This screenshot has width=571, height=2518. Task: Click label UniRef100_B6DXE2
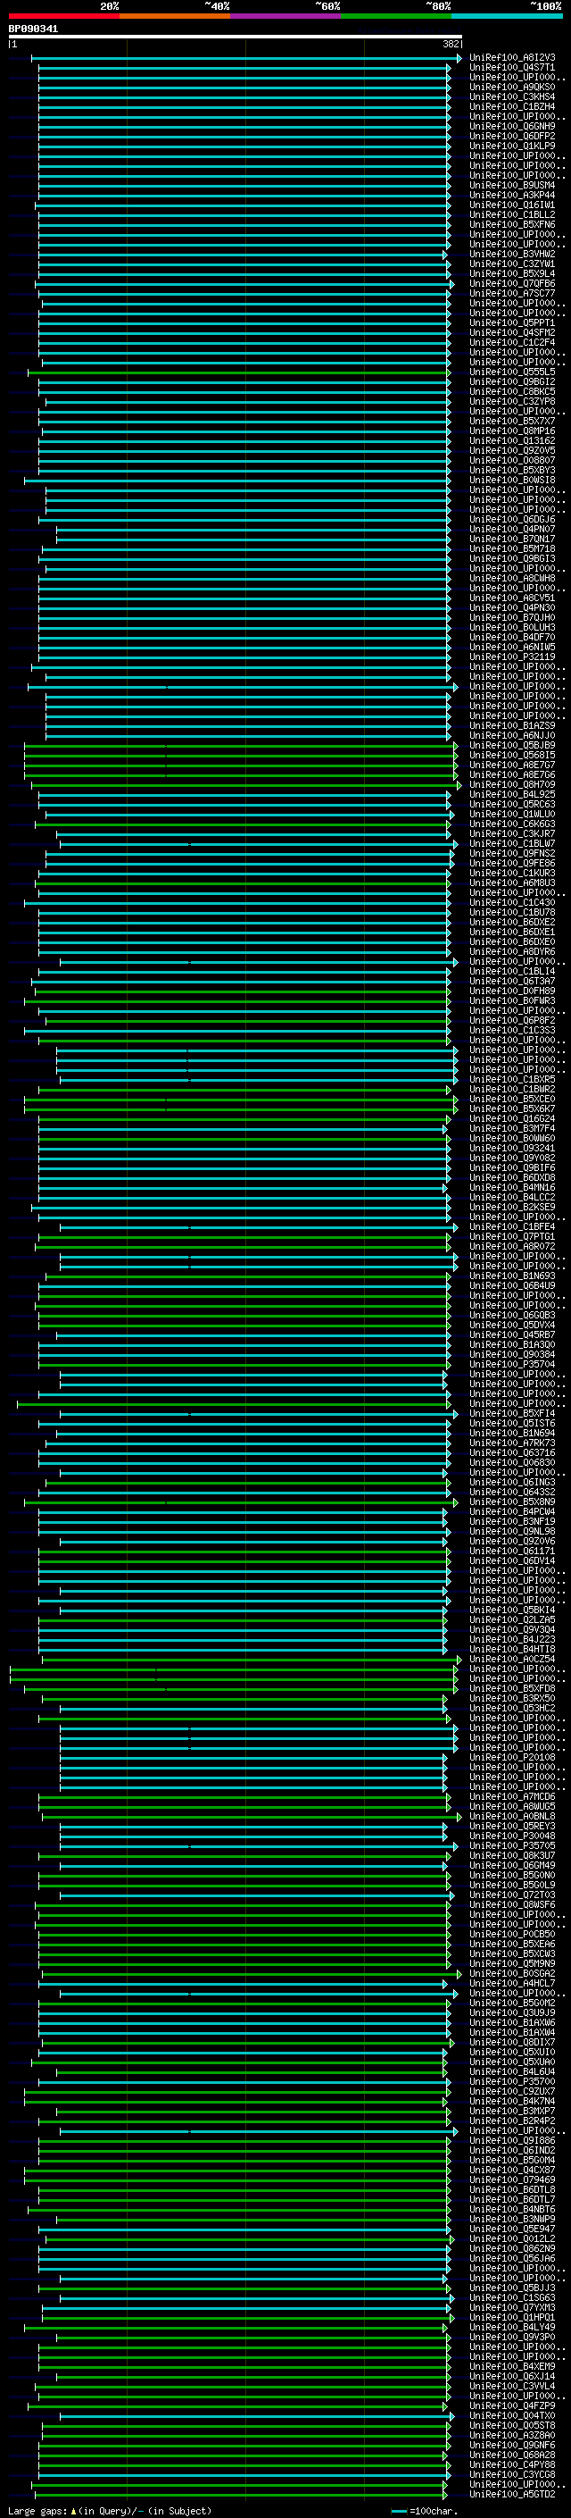(x=512, y=923)
